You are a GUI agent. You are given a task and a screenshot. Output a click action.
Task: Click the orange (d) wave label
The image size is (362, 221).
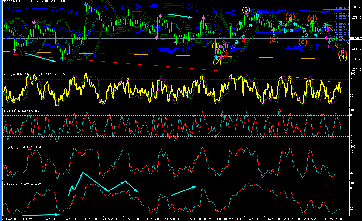(x=312, y=18)
